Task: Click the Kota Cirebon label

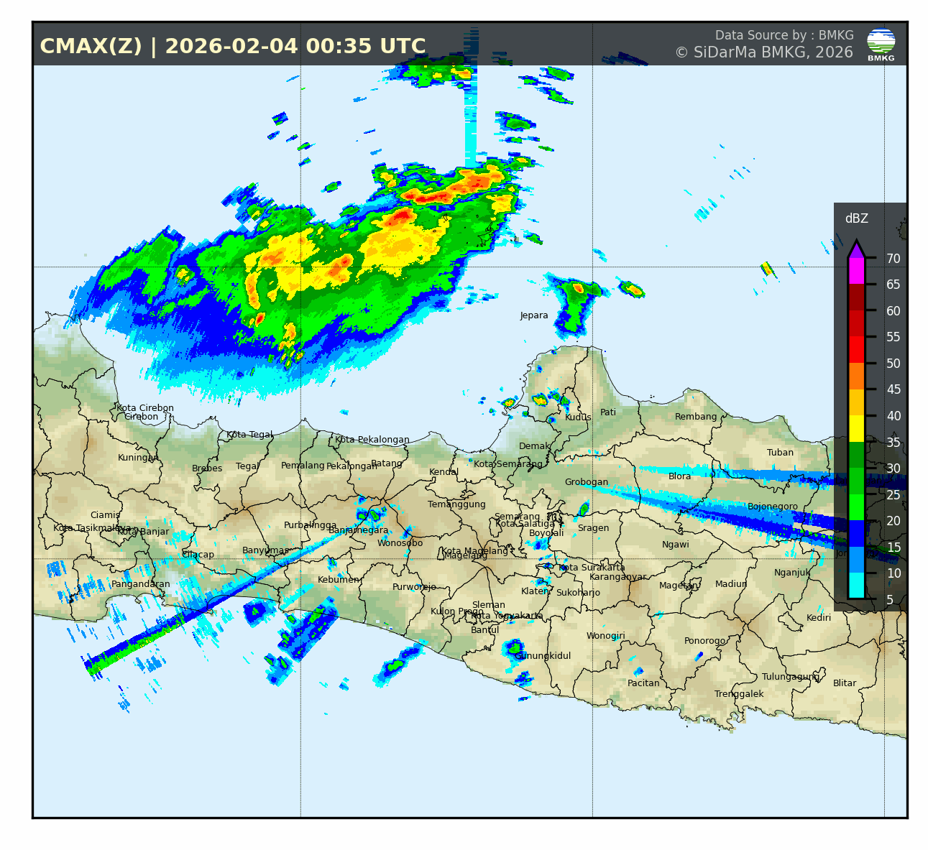Action: (145, 408)
